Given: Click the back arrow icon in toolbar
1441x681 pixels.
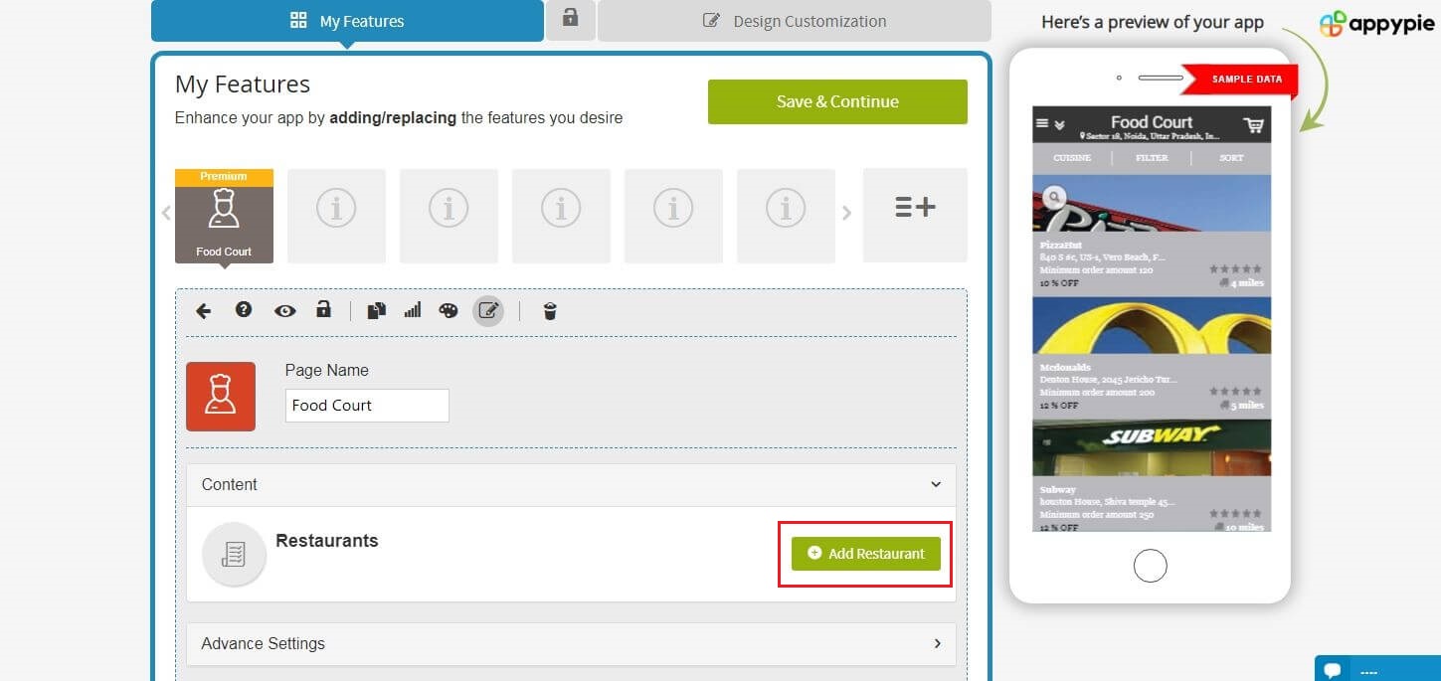Looking at the screenshot, I should click(x=203, y=311).
